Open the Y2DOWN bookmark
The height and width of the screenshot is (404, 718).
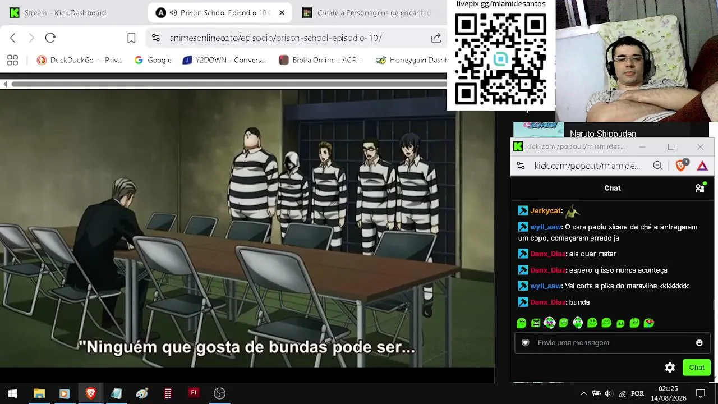click(x=224, y=60)
